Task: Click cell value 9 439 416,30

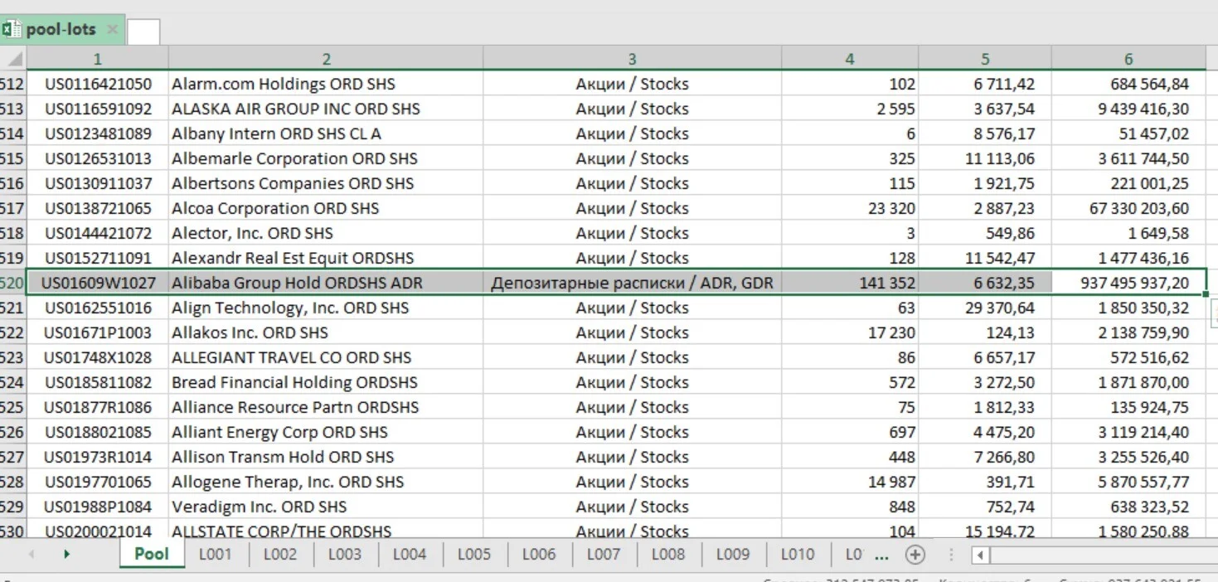Action: (1128, 109)
